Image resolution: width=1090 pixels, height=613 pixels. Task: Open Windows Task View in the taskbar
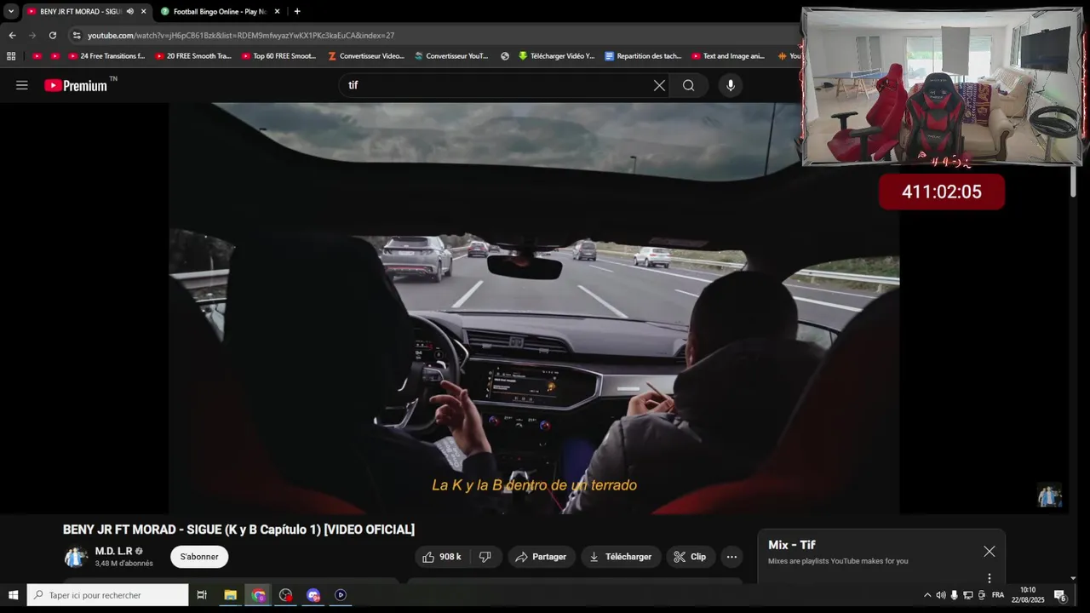coord(202,595)
